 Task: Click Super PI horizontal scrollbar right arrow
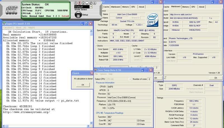click(x=88, y=126)
